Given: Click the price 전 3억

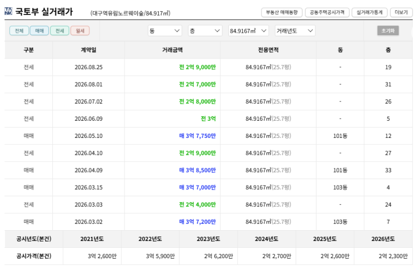Looking at the screenshot, I should click(x=209, y=119).
